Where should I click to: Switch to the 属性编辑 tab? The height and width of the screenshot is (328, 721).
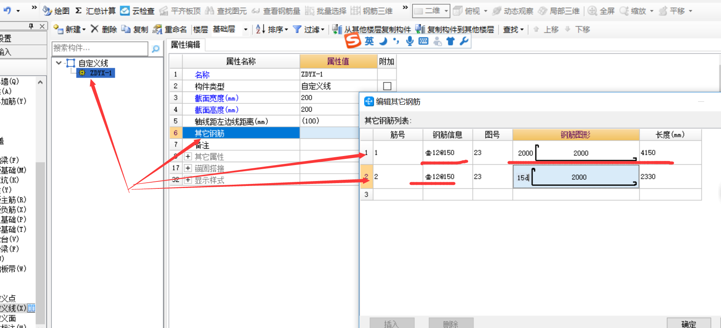pyautogui.click(x=185, y=45)
